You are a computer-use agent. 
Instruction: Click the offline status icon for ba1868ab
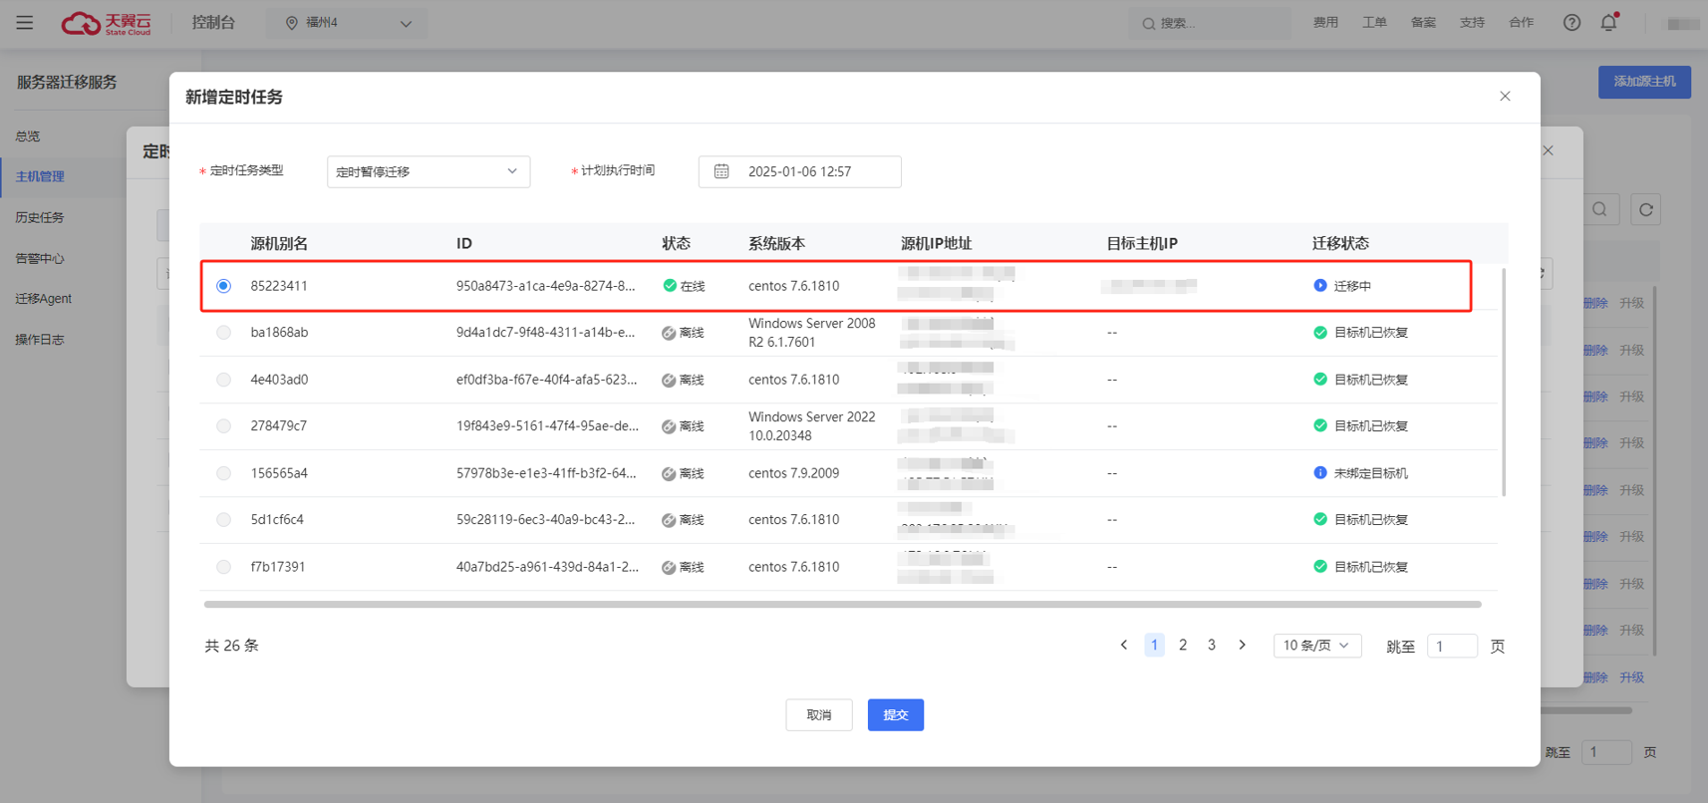pos(669,333)
